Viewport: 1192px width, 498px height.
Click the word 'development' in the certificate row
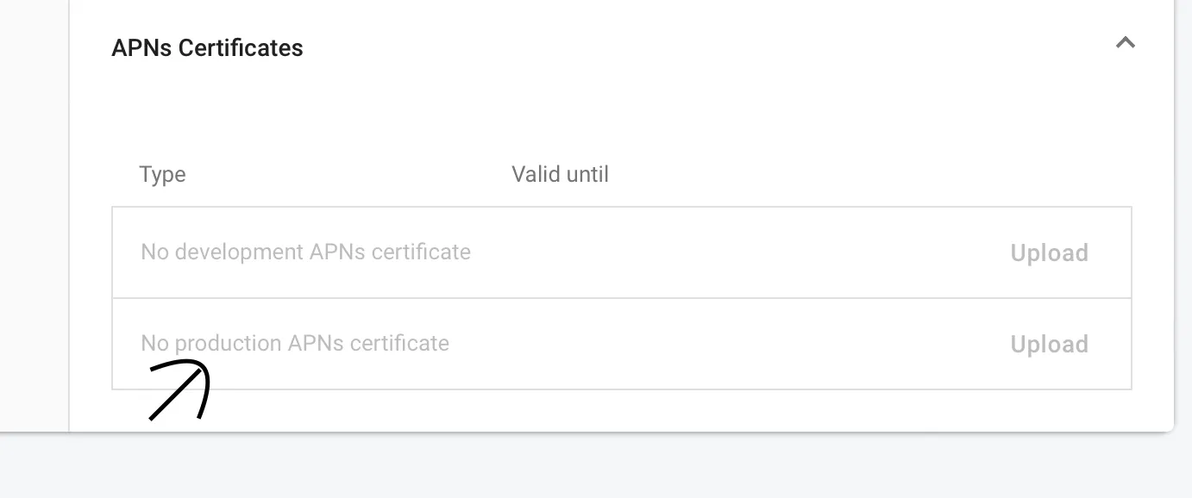coord(239,252)
